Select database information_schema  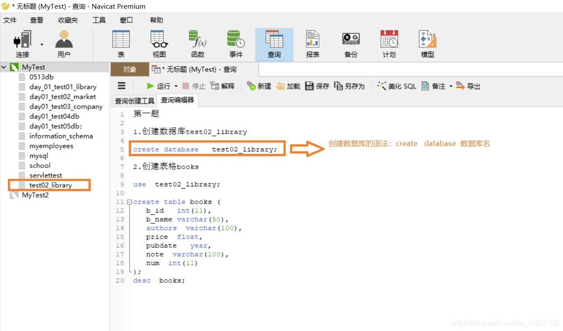[61, 136]
